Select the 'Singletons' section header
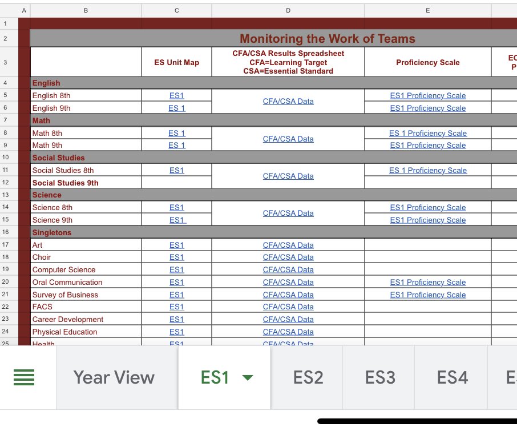 pos(52,232)
